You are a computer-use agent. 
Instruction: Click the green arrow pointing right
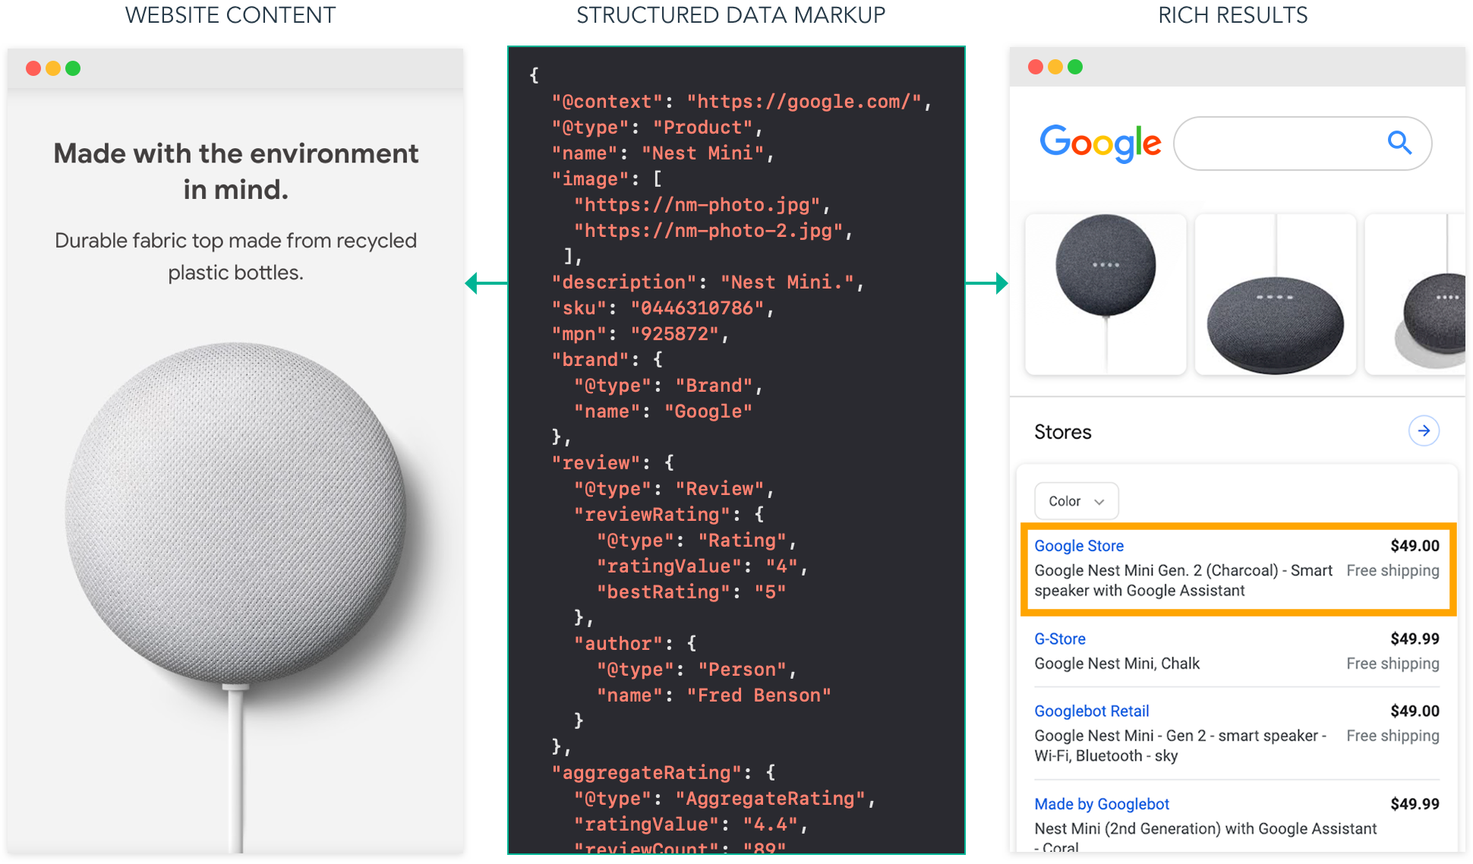[x=989, y=284]
